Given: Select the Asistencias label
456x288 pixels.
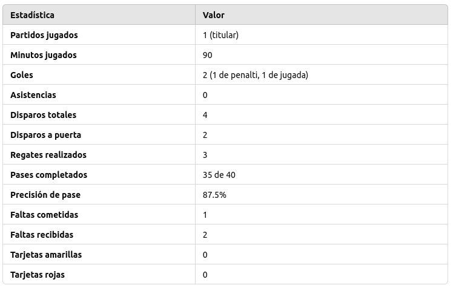Looking at the screenshot, I should [33, 95].
